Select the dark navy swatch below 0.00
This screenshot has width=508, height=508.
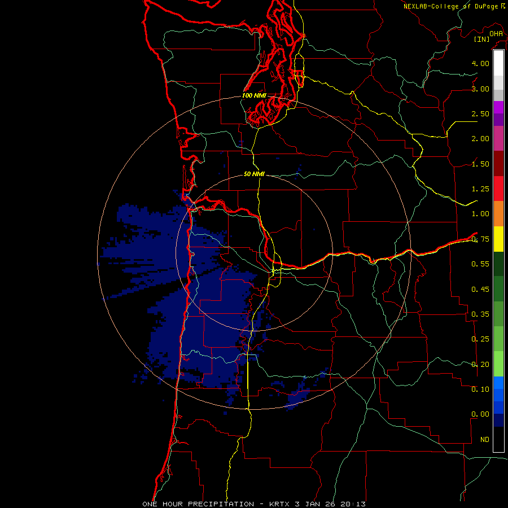pyautogui.click(x=498, y=421)
